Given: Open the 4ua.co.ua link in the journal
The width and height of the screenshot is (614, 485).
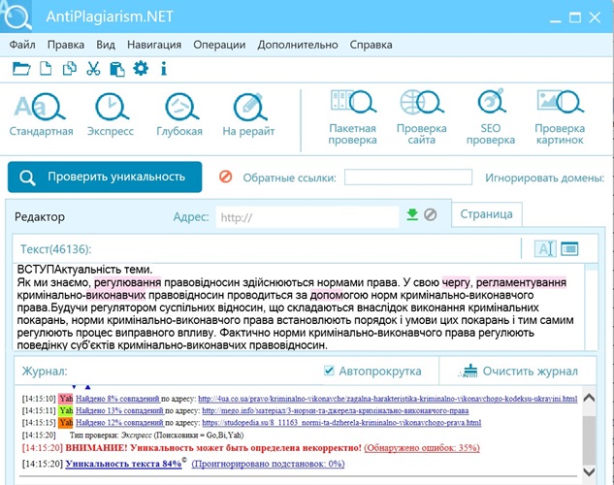Looking at the screenshot, I should coord(388,399).
